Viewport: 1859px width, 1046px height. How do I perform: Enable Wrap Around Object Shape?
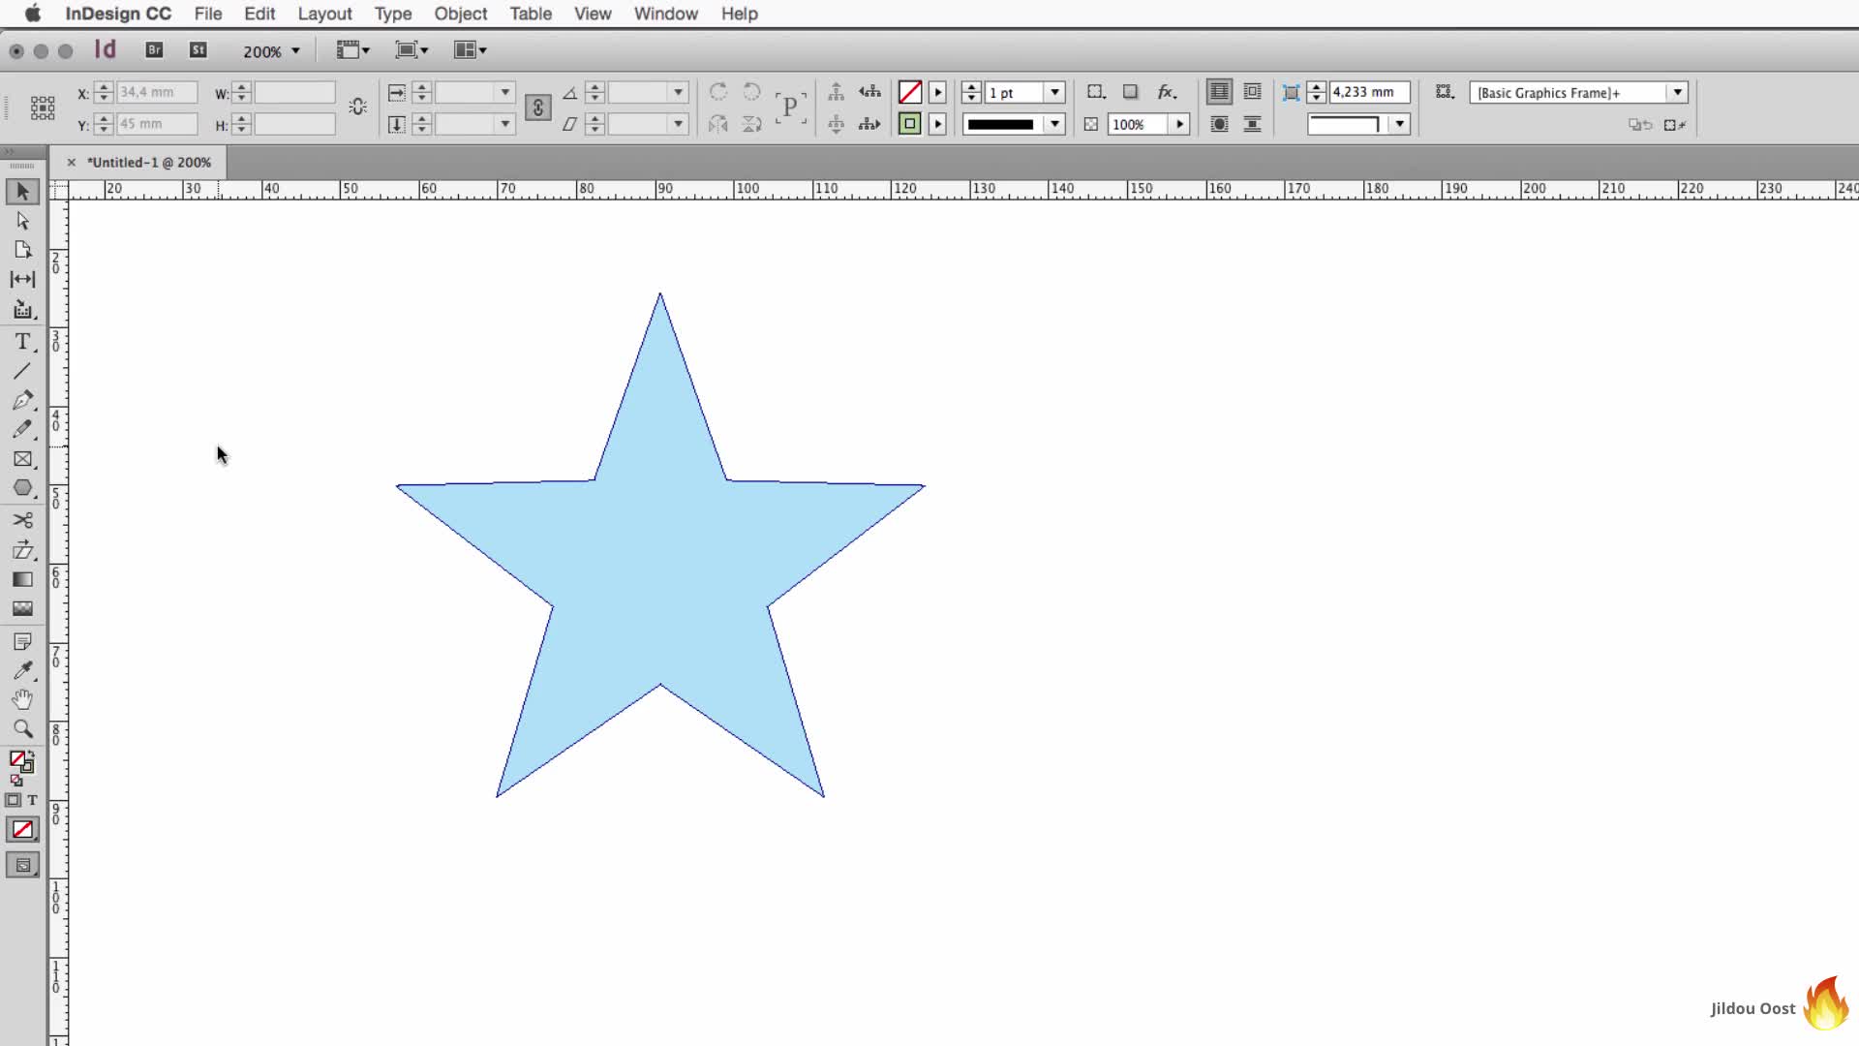pos(1219,124)
